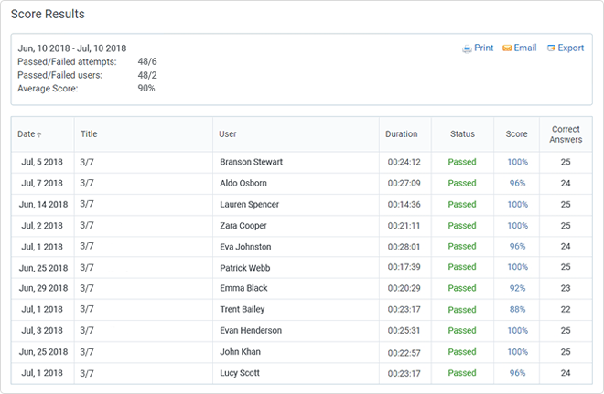The width and height of the screenshot is (604, 394).
Task: Open Lucy Scott's 96% score
Action: pos(517,373)
